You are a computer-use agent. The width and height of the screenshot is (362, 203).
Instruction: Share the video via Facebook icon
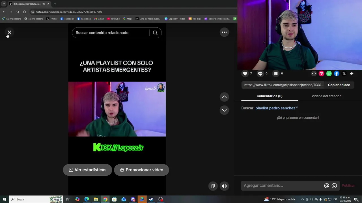(337, 74)
